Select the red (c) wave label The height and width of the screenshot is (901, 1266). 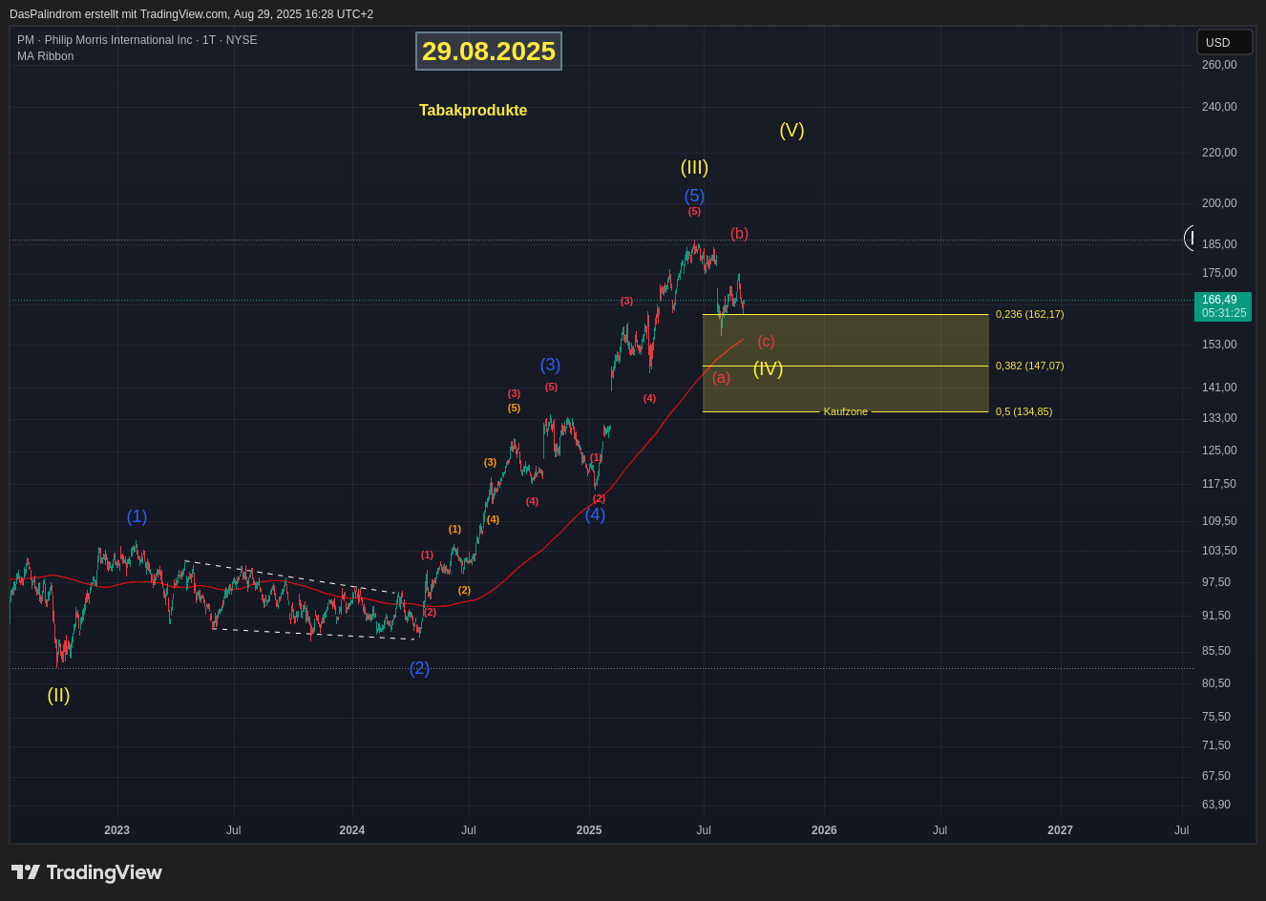pos(766,341)
